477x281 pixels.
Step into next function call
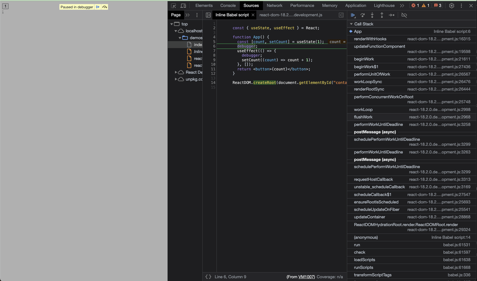tap(372, 15)
